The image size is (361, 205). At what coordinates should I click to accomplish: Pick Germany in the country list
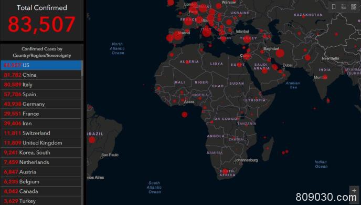[41, 104]
